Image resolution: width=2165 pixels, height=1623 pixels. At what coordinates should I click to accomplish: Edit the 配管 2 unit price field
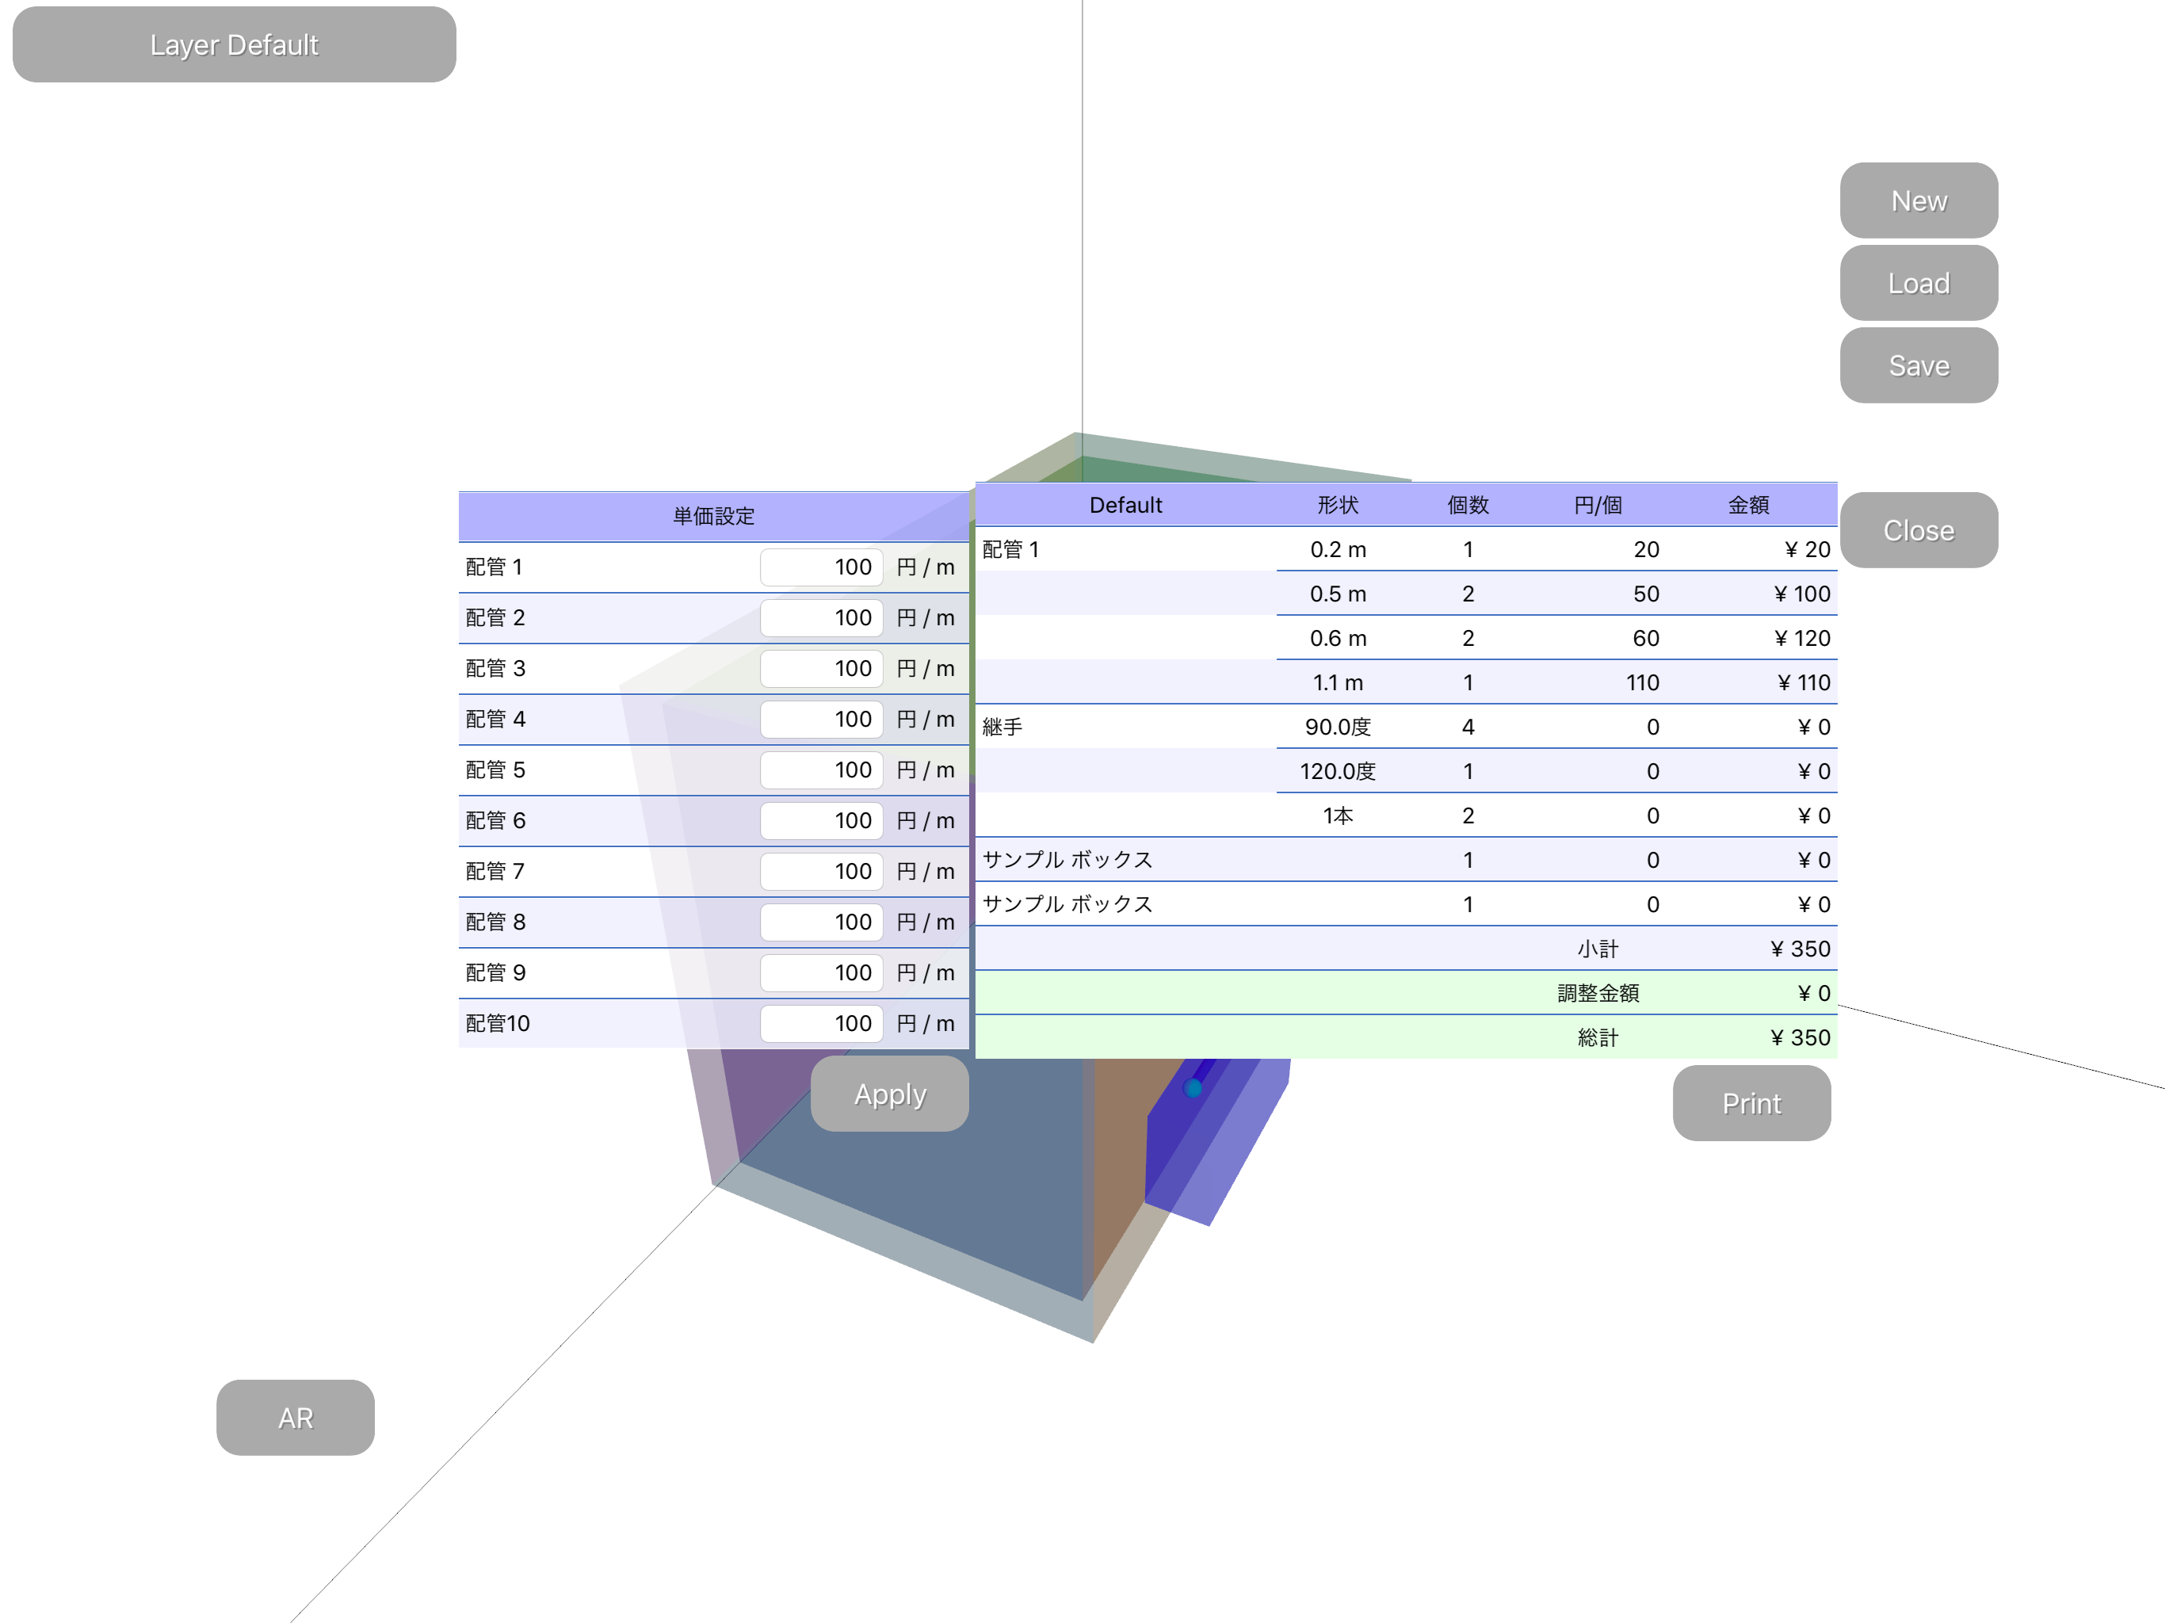pos(821,617)
